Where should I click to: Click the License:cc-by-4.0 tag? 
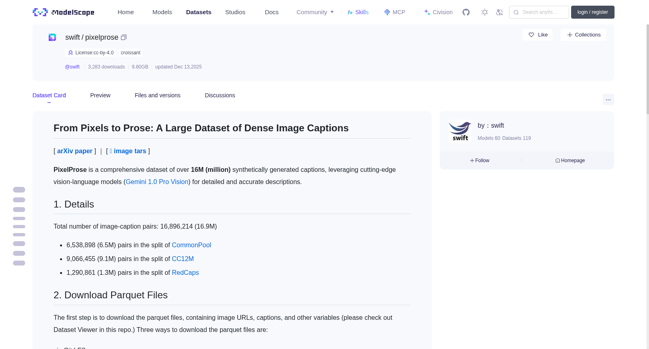90,53
